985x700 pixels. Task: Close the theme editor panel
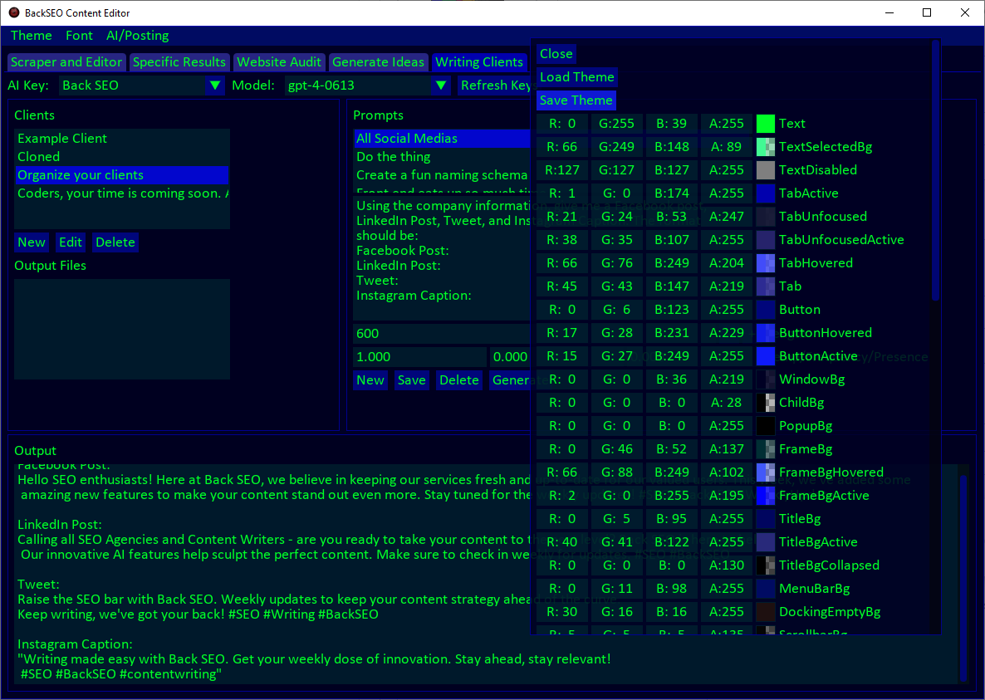(x=556, y=54)
